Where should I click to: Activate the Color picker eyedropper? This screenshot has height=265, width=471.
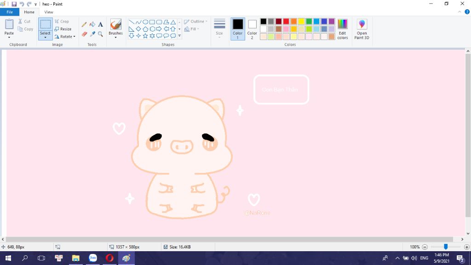pos(92,34)
